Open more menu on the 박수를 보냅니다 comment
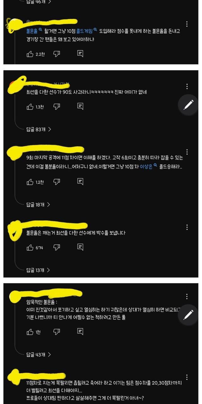The image size is (202, 404). [187, 227]
